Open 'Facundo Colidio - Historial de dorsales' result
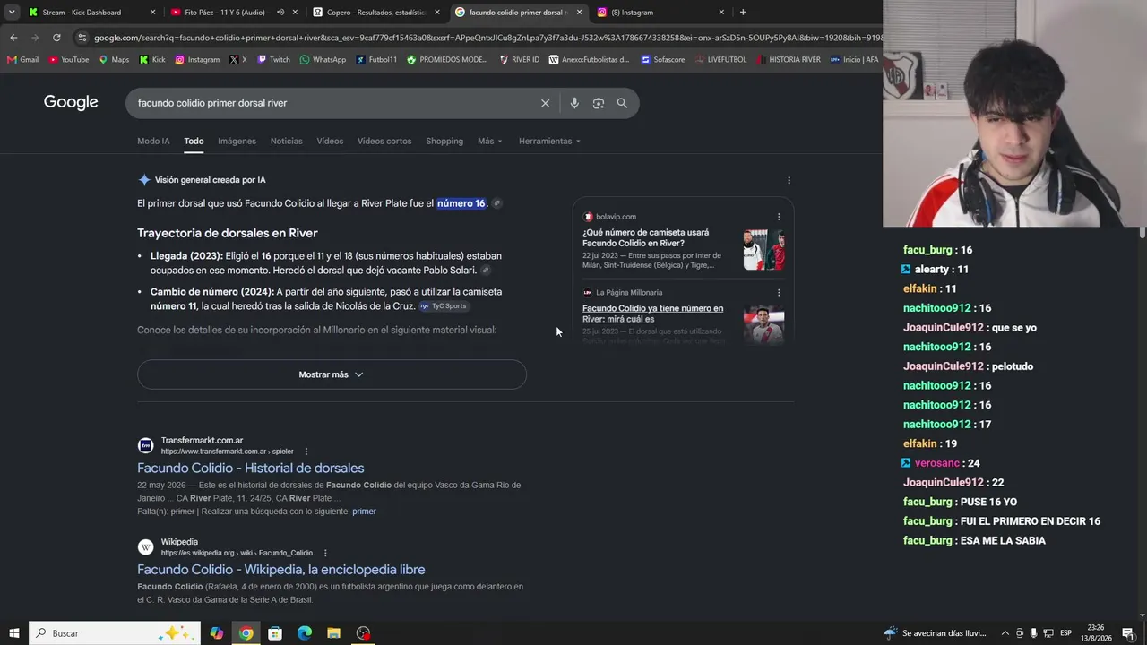The image size is (1147, 645). tap(251, 468)
